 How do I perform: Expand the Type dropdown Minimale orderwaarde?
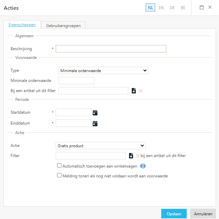coord(103,70)
